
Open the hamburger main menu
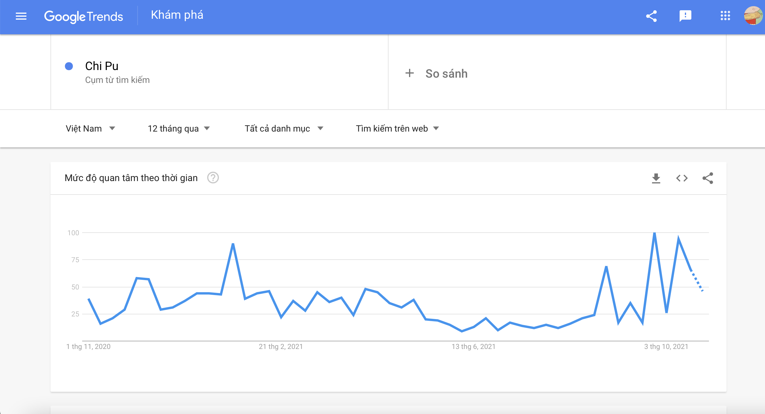tap(21, 16)
